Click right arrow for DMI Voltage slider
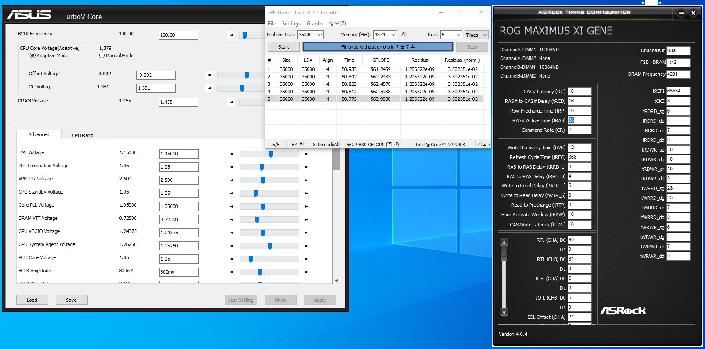 click(306, 154)
